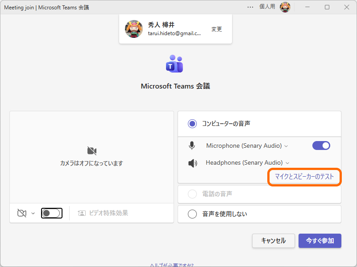Minimize the Teams meeting window
This screenshot has width=357, height=267.
pyautogui.click(x=307, y=7)
